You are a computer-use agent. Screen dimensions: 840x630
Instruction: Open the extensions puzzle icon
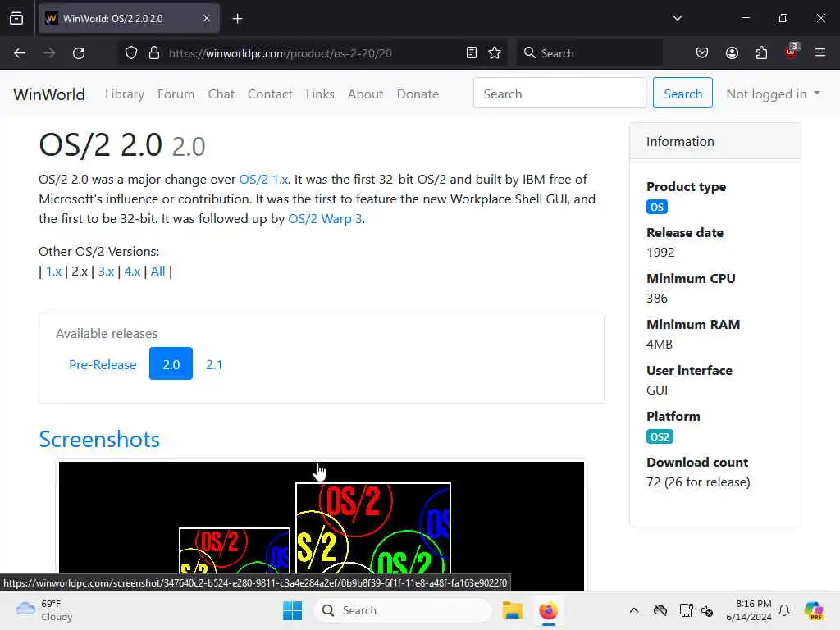tap(761, 53)
